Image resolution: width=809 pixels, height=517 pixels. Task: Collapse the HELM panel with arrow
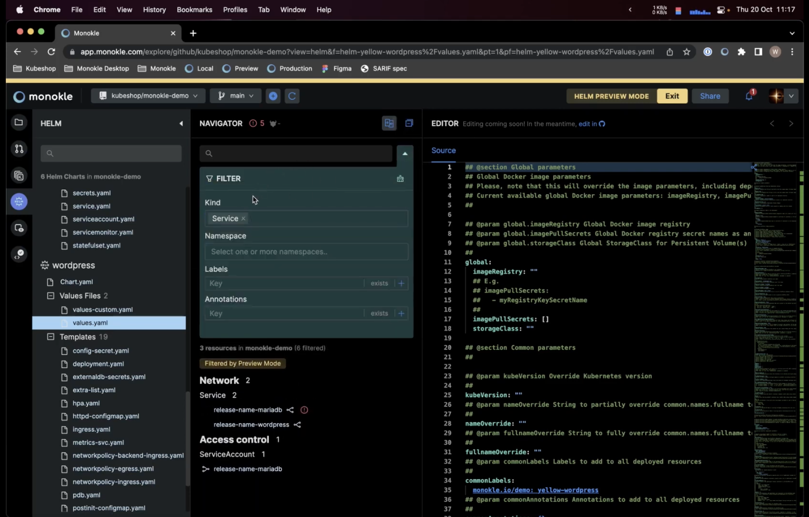point(181,124)
